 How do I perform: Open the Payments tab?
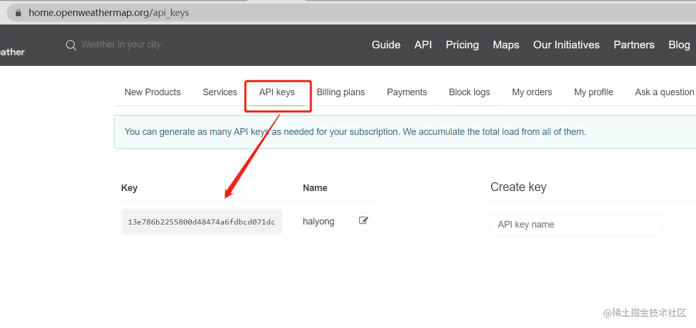click(x=407, y=92)
